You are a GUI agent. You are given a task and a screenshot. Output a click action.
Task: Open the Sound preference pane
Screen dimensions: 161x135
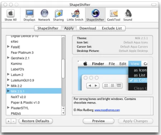coord(128,15)
